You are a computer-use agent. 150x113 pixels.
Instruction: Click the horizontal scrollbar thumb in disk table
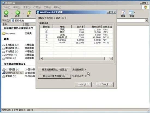click(x=74, y=58)
